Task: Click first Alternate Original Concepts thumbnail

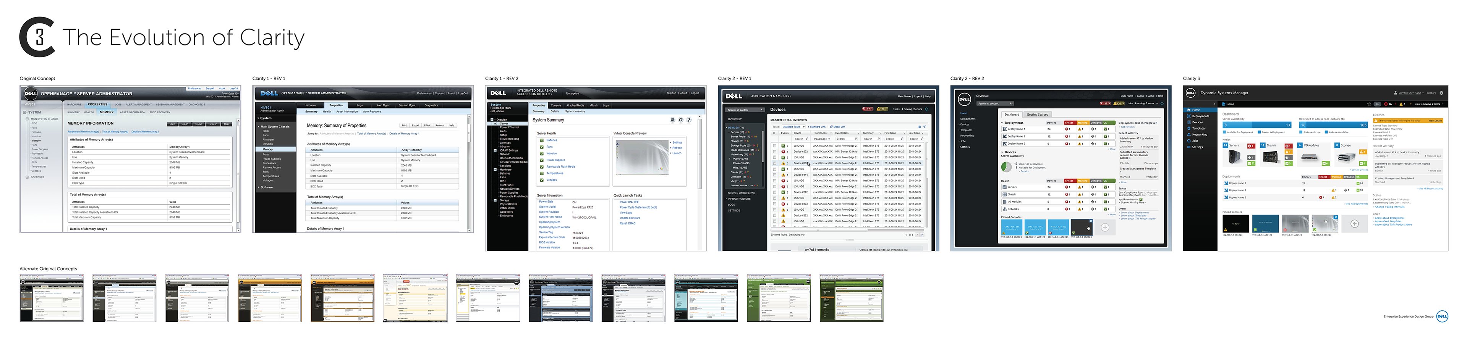Action: point(51,298)
